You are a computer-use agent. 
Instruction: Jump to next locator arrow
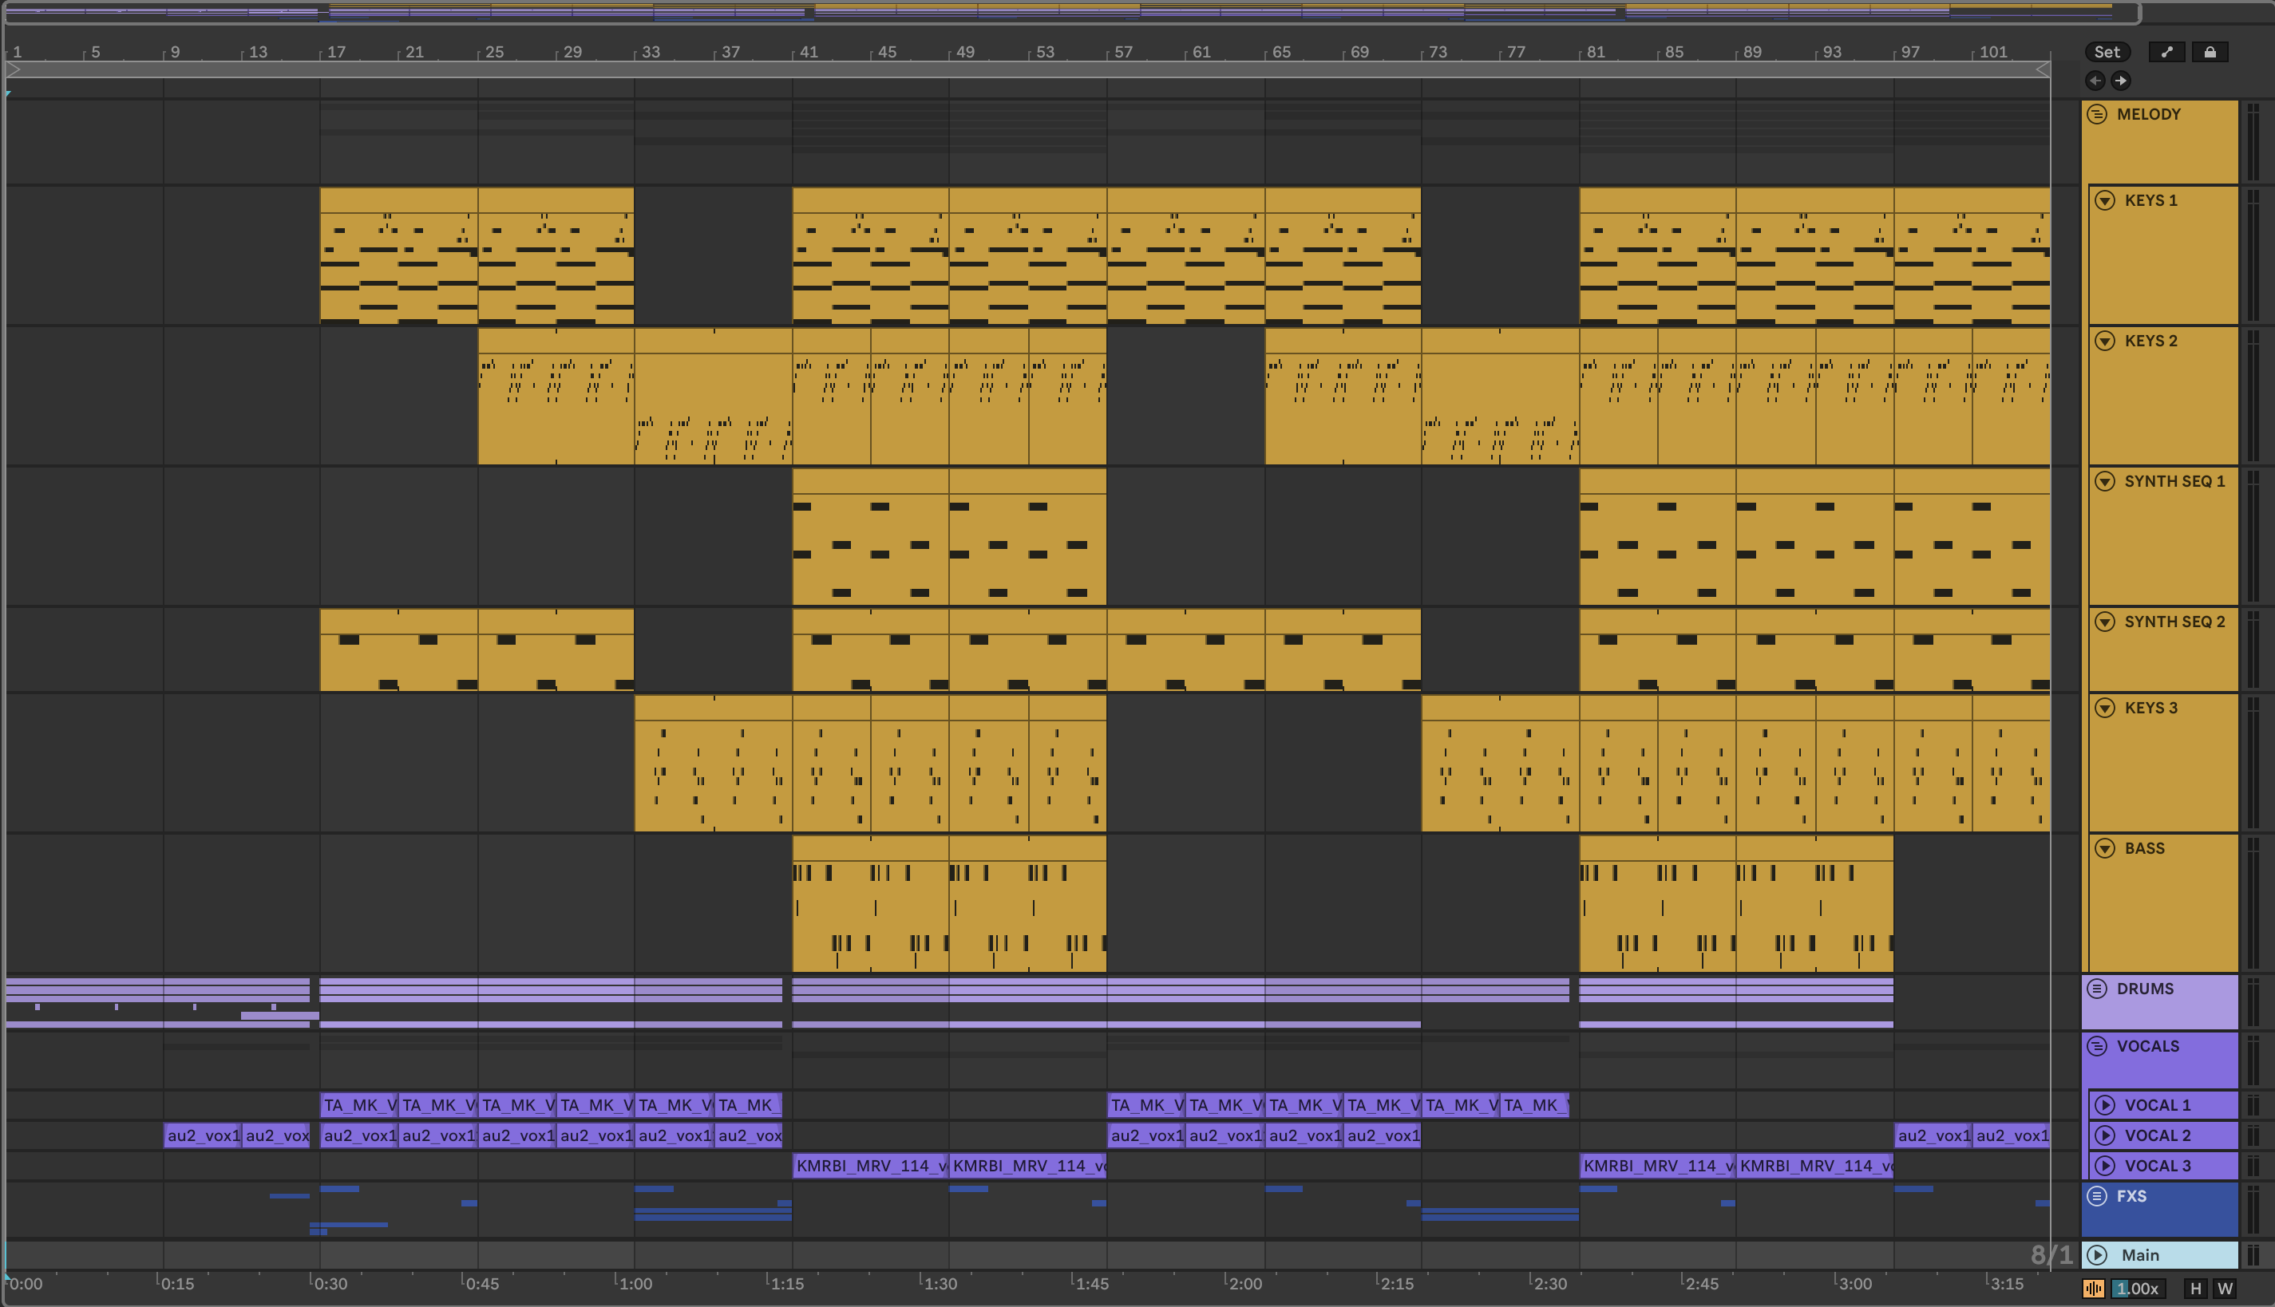tap(2121, 81)
